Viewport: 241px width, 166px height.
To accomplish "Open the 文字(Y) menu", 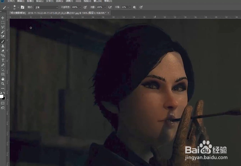I will click(49, 1).
